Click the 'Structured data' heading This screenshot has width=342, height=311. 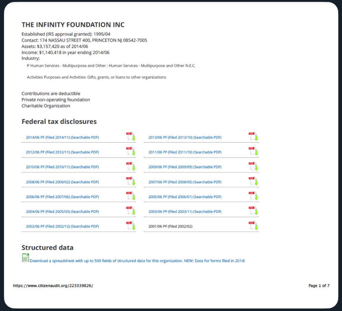click(x=47, y=247)
